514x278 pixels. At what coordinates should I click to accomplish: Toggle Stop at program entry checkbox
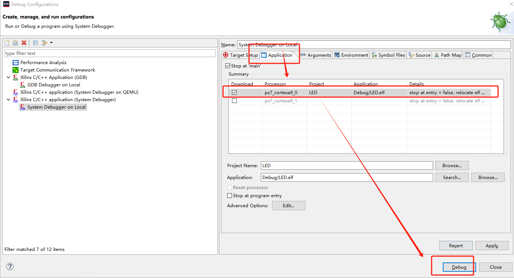(x=229, y=196)
